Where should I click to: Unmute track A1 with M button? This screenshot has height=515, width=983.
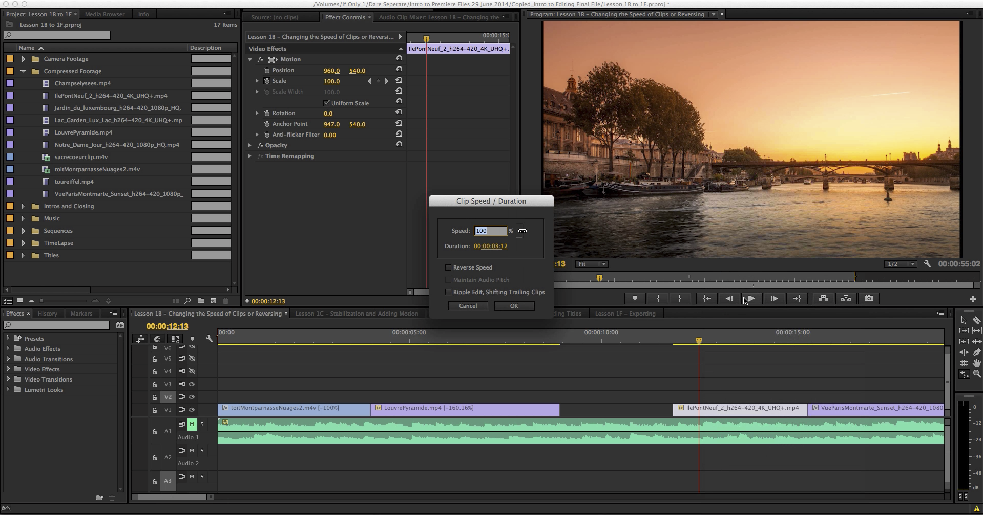click(192, 424)
